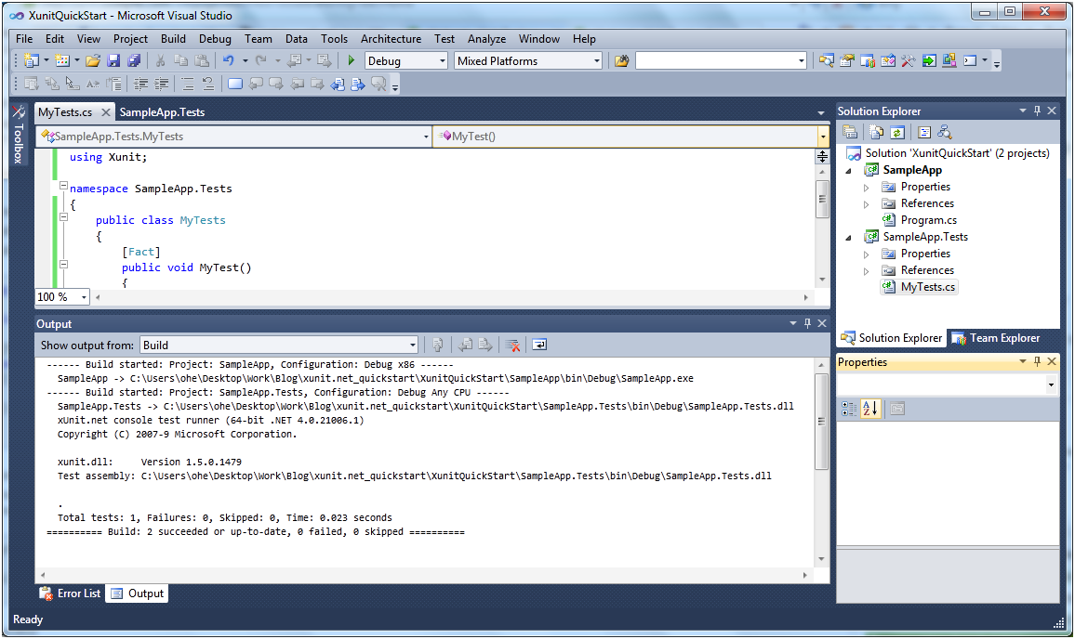Viewport: 1075px width, 639px height.
Task: Click View Code in Solution Explorer toolbar
Action: 924,132
